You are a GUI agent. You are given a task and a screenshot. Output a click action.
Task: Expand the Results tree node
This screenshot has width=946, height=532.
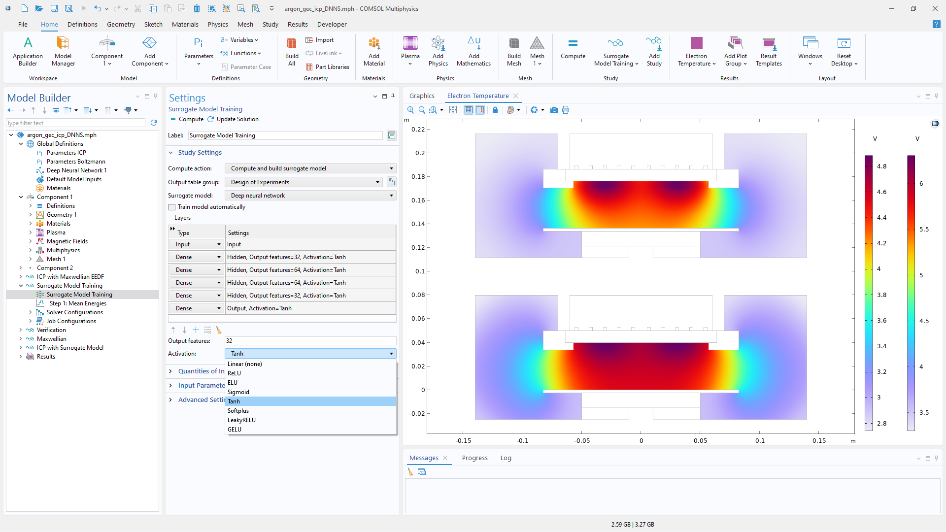21,357
